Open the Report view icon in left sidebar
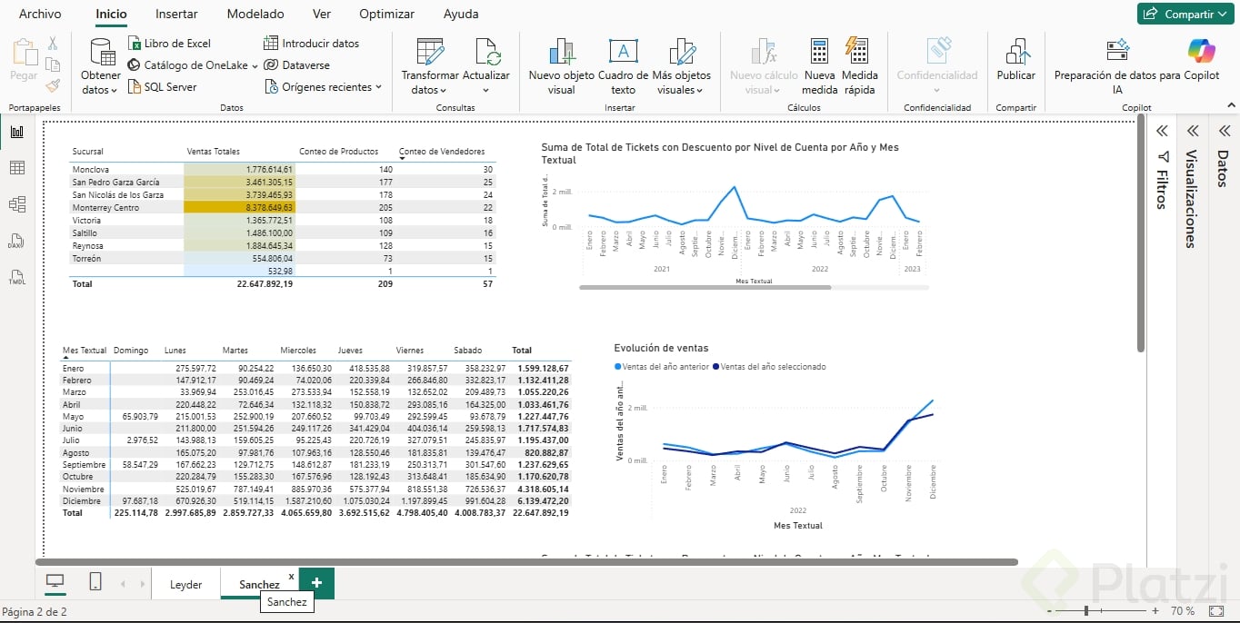1240x623 pixels. click(x=17, y=132)
